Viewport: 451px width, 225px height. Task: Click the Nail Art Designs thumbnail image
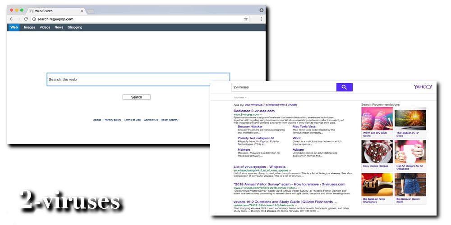pyautogui.click(x=410, y=152)
